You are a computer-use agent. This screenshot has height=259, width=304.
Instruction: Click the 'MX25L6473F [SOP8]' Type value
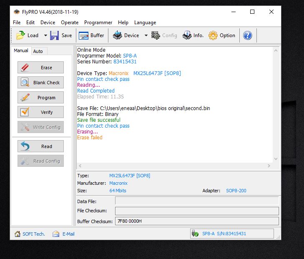(130, 176)
